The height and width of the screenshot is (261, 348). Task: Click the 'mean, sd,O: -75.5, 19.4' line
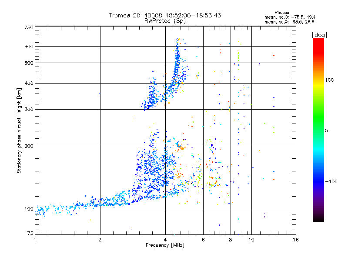coord(290,17)
